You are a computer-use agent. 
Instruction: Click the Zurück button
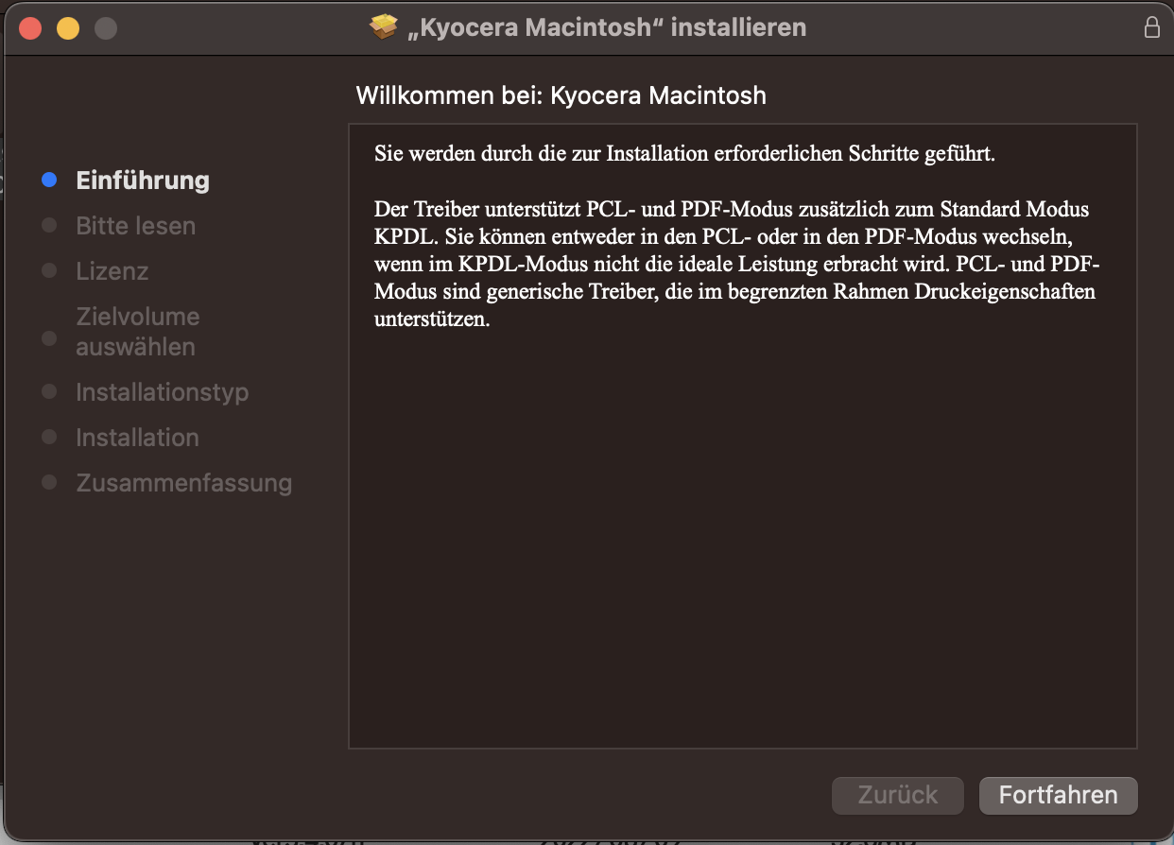coord(897,796)
